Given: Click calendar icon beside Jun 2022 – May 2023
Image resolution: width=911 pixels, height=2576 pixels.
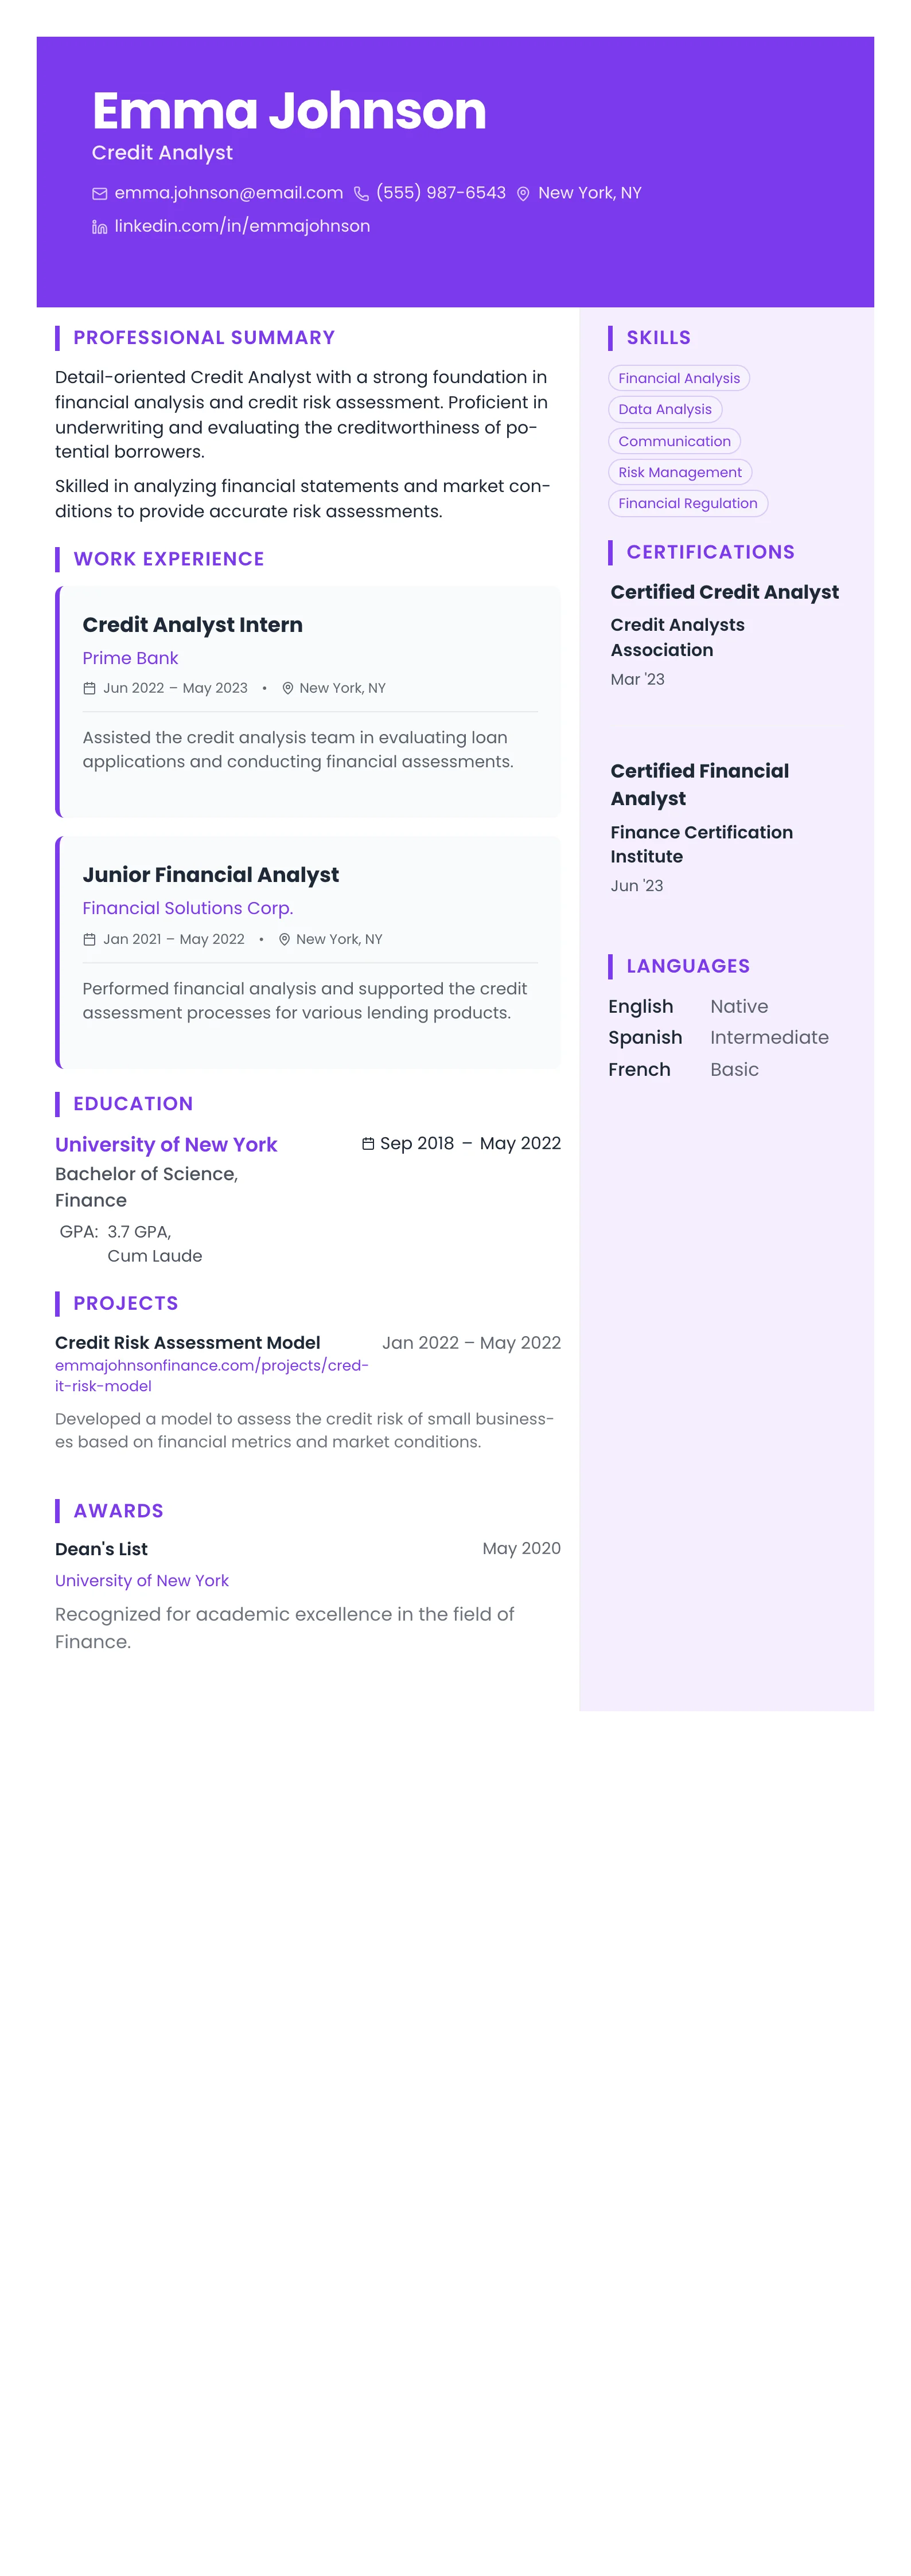Looking at the screenshot, I should (x=89, y=688).
